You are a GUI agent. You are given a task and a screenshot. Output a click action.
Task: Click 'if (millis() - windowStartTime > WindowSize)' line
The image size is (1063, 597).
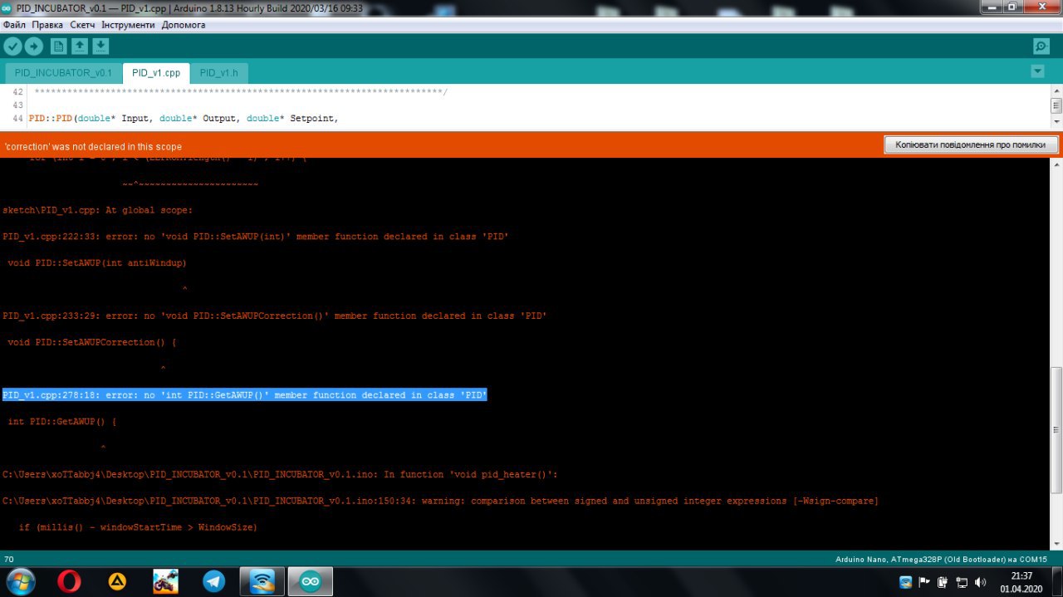138,527
